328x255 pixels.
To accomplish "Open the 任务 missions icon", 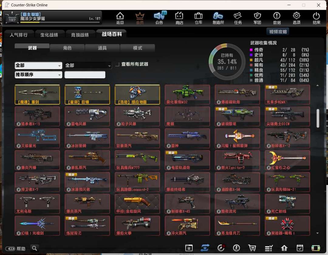I will (238, 18).
